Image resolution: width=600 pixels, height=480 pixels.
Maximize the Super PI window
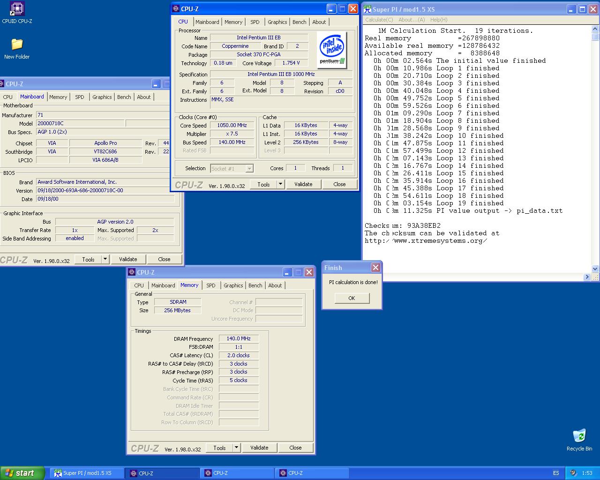pyautogui.click(x=582, y=9)
